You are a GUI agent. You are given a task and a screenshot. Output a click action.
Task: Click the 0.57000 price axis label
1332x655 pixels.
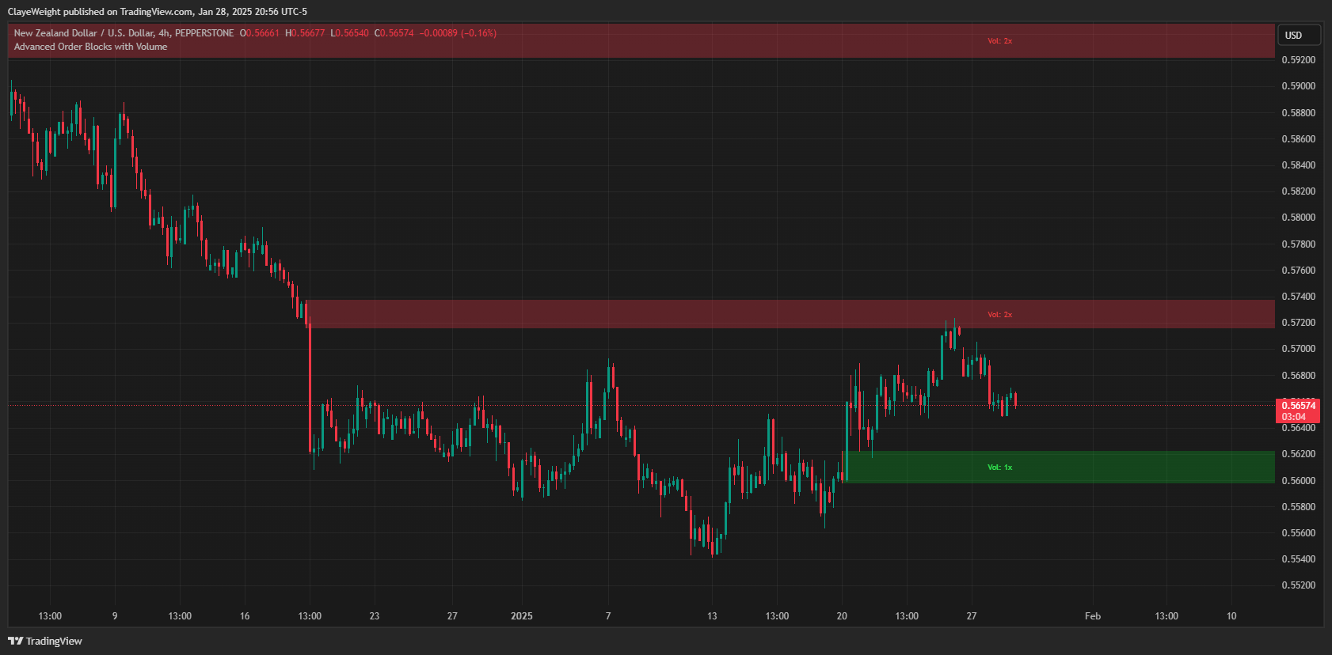pos(1298,349)
